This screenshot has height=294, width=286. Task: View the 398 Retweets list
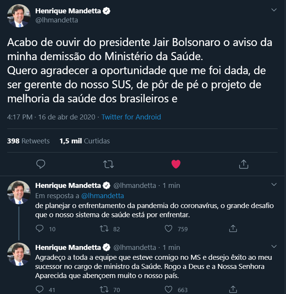pyautogui.click(x=29, y=141)
